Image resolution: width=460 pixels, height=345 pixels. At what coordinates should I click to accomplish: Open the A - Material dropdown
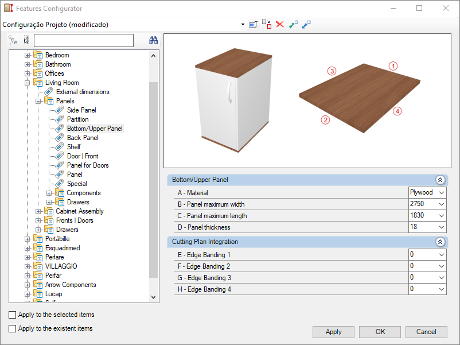pos(442,193)
